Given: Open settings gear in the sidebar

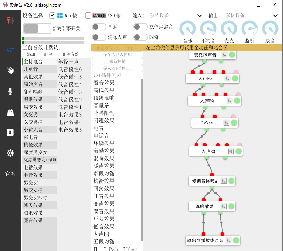Looking at the screenshot, I should pos(10,153).
